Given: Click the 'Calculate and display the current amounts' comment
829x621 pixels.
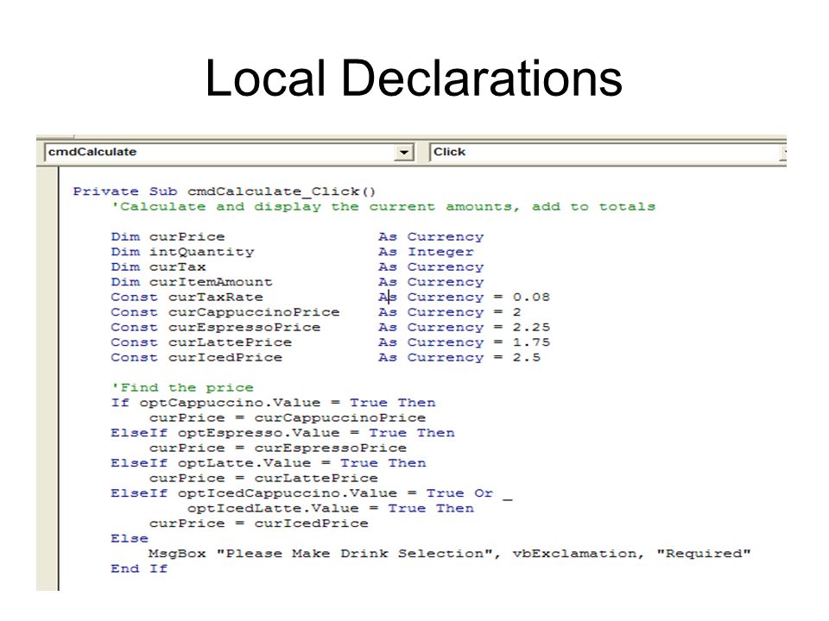Looking at the screenshot, I should 383,206.
